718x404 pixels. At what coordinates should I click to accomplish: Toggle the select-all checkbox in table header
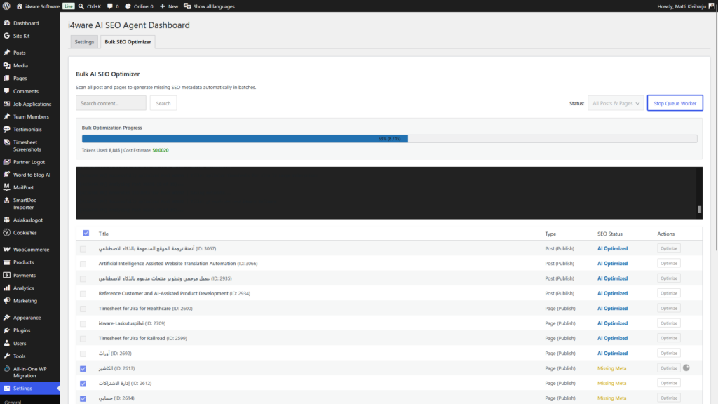coord(86,233)
